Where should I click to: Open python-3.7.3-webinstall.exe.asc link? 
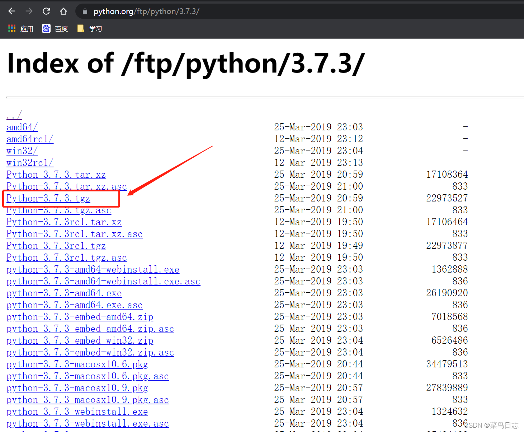88,423
